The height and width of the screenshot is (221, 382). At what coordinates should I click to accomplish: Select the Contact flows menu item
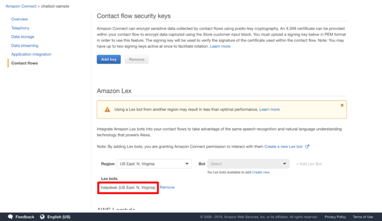point(24,63)
